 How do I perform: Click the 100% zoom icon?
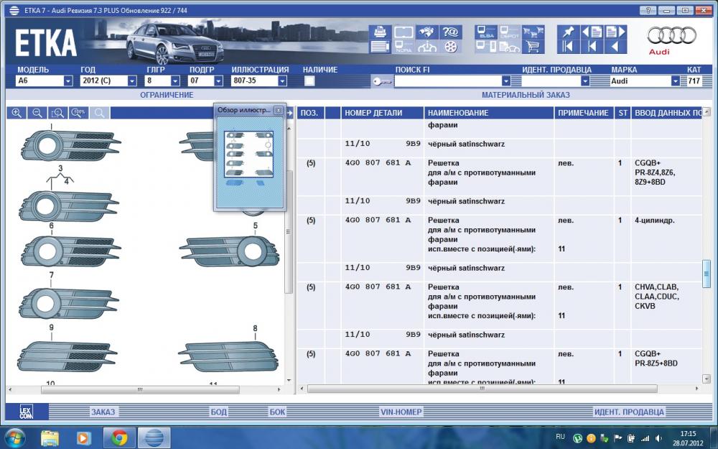point(78,114)
